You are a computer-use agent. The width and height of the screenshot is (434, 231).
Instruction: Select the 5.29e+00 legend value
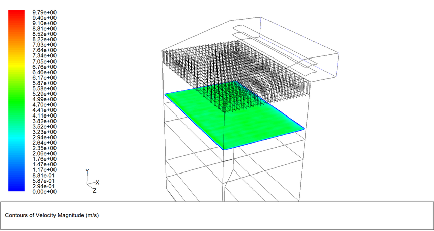(44, 94)
